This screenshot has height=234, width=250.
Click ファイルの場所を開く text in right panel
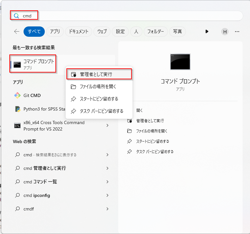click(x=152, y=131)
